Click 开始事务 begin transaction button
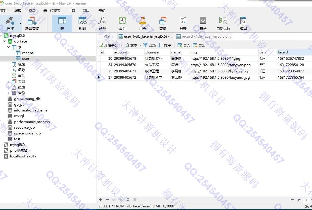The image size is (312, 210). 109,45
